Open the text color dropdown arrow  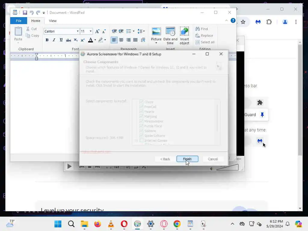[95, 40]
